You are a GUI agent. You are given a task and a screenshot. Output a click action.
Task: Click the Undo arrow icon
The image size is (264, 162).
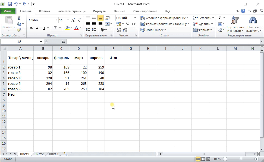tap(16, 4)
